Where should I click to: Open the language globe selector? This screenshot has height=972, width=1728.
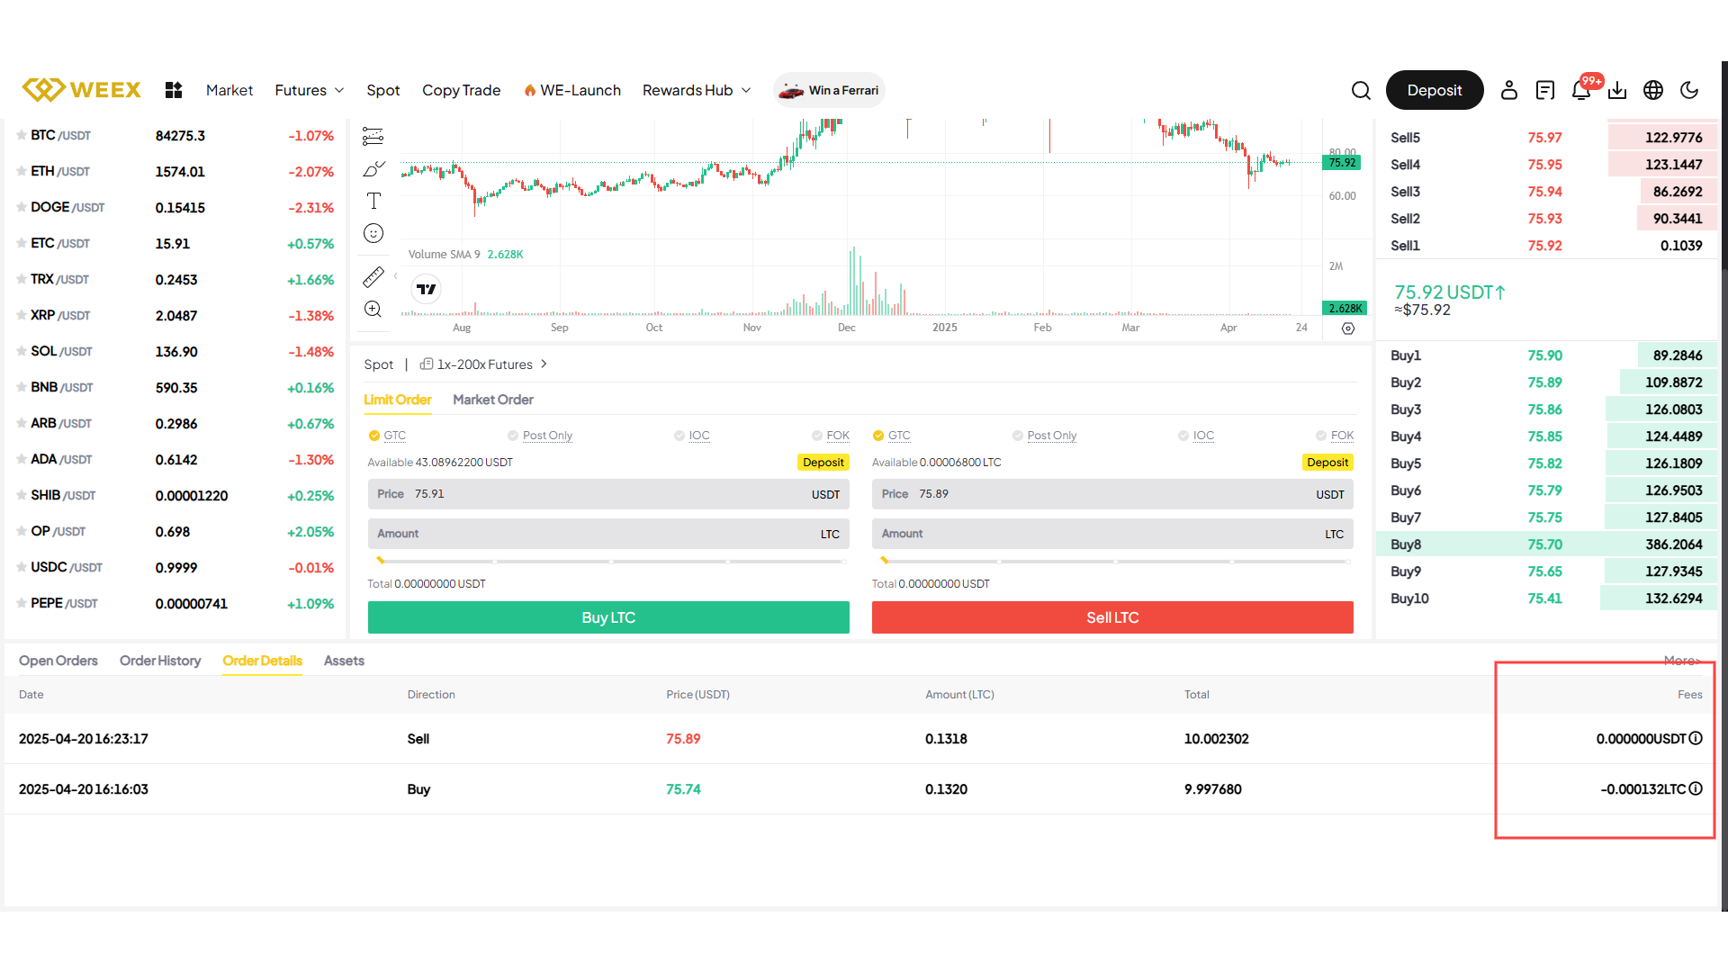click(x=1652, y=90)
